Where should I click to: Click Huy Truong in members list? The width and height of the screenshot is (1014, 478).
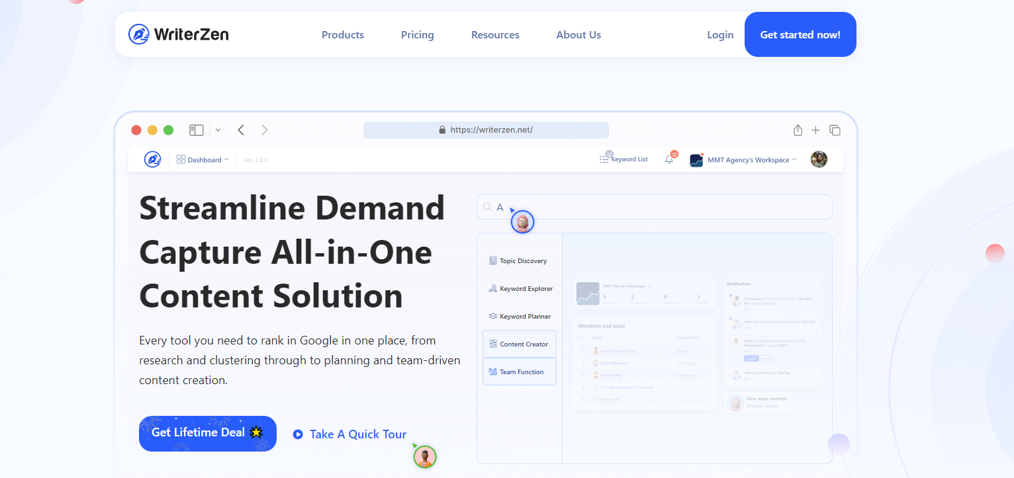pos(611,375)
